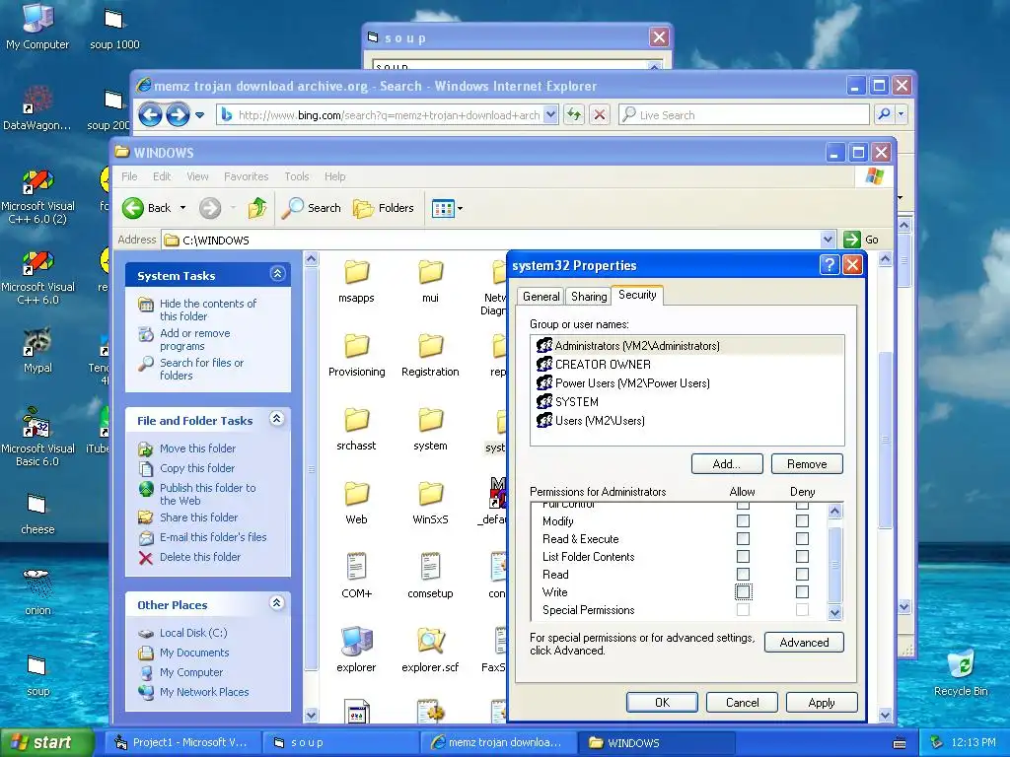Image resolution: width=1010 pixels, height=757 pixels.
Task: Select comsetup file
Action: (x=430, y=576)
